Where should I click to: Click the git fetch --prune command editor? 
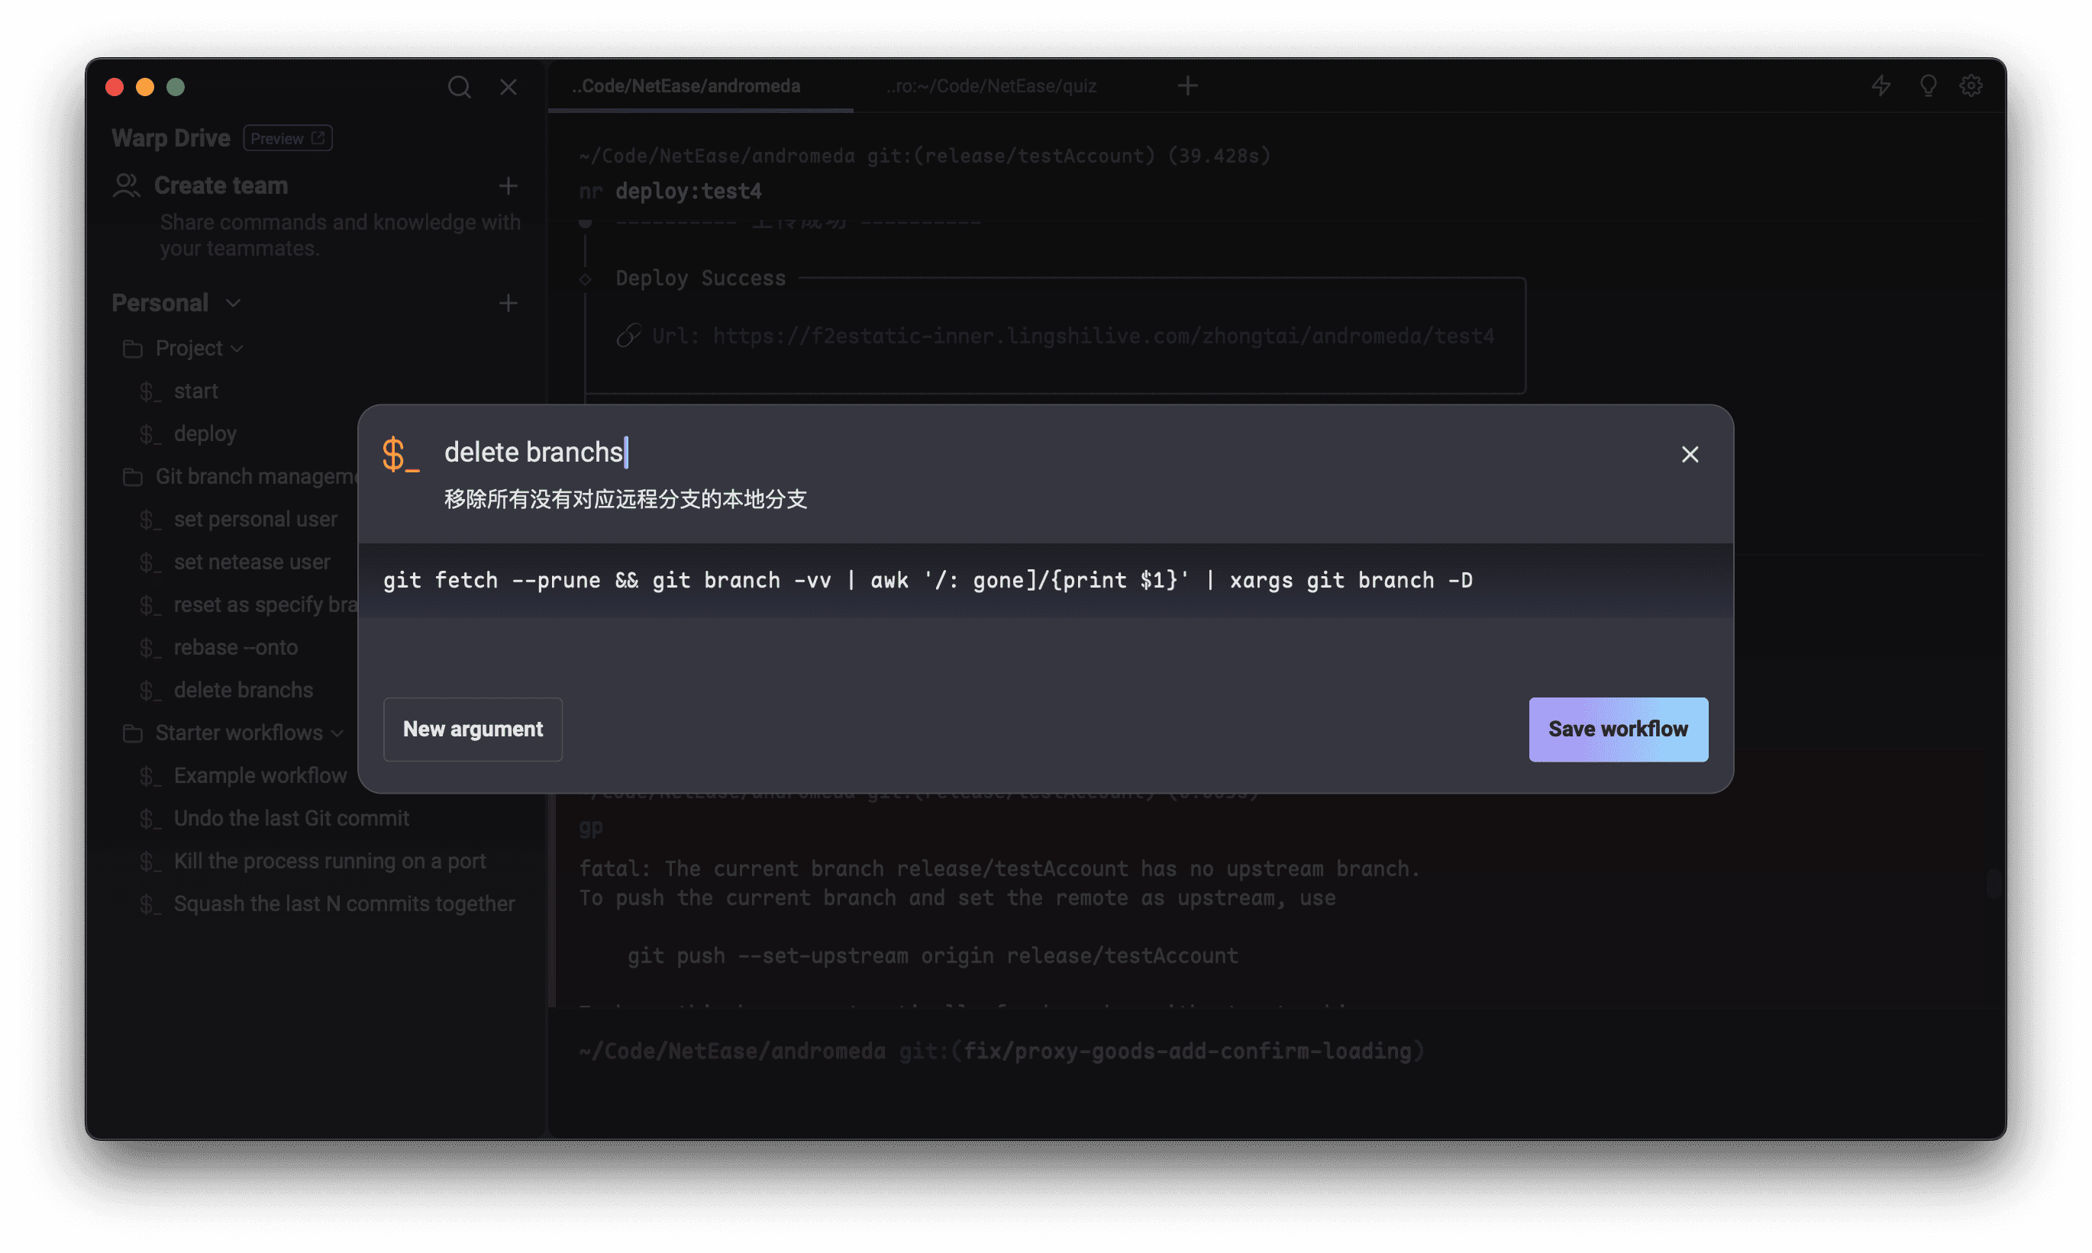click(x=1045, y=581)
